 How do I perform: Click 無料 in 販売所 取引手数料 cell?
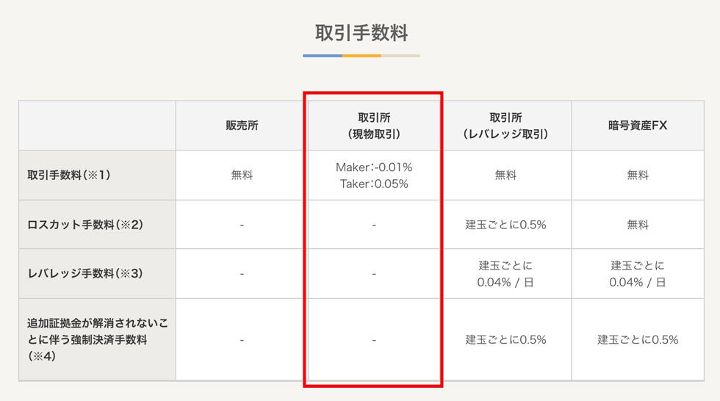point(242,176)
